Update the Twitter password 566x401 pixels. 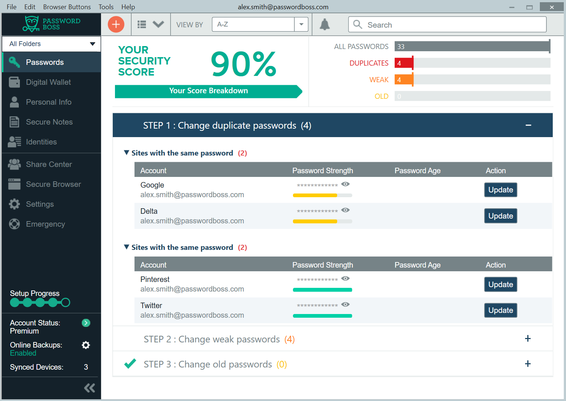coord(500,310)
